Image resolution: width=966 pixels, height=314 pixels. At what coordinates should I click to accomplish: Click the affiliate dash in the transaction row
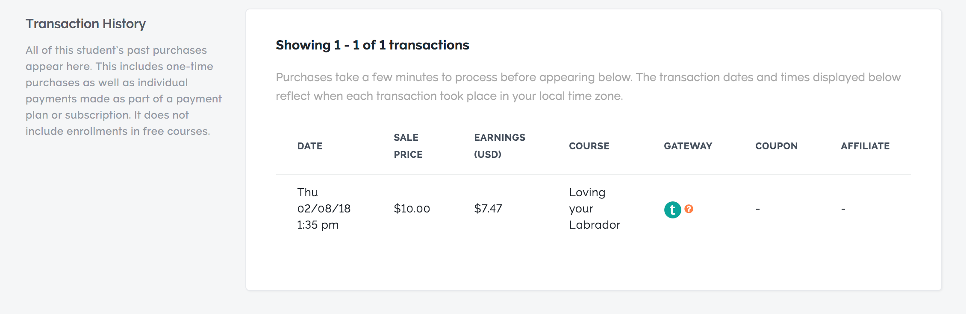843,209
